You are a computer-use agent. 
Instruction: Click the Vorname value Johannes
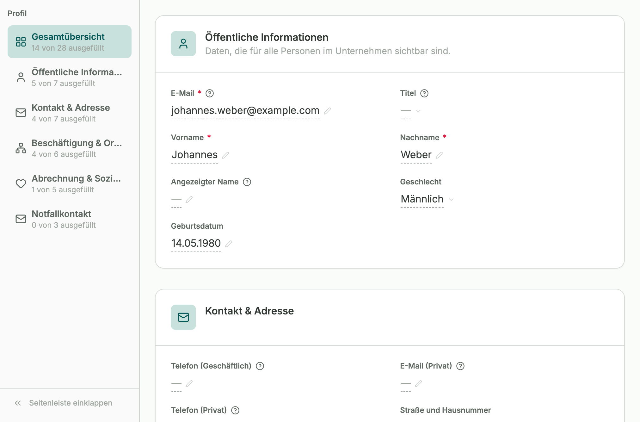coord(194,155)
